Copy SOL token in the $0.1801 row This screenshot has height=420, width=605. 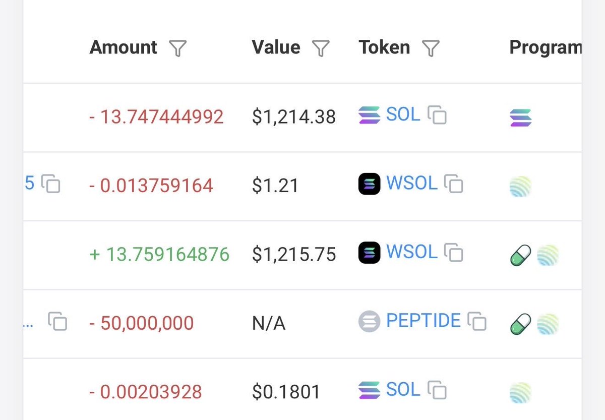click(x=437, y=390)
